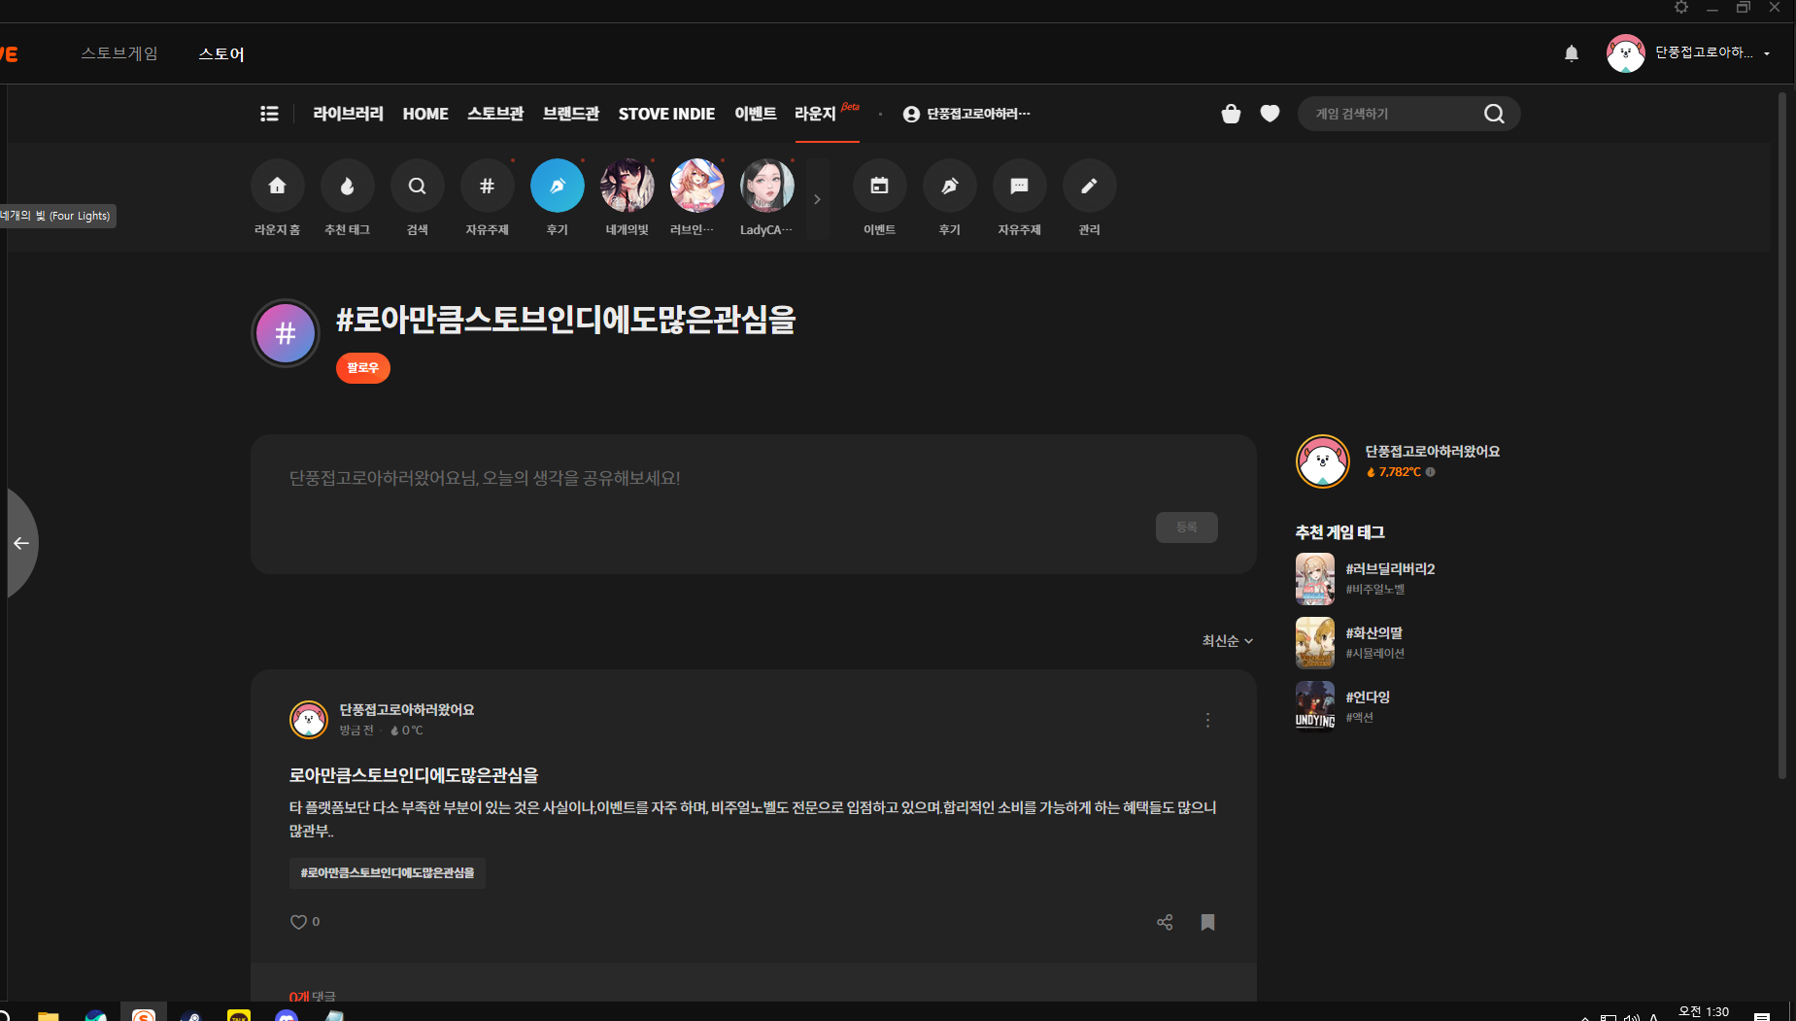The image size is (1796, 1021).
Task: Open the 화산의딸 game thumbnail
Action: click(x=1315, y=643)
